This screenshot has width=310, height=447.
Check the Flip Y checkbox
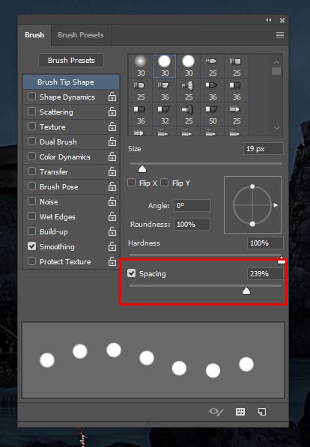tap(164, 183)
